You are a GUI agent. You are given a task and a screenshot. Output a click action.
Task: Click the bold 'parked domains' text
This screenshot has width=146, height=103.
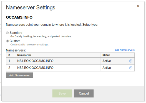[62, 36]
